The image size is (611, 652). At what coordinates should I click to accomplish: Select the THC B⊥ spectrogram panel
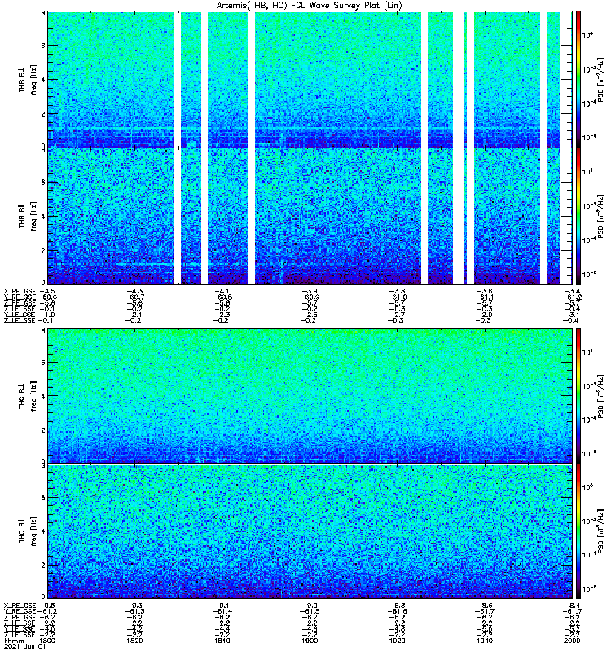pos(310,396)
